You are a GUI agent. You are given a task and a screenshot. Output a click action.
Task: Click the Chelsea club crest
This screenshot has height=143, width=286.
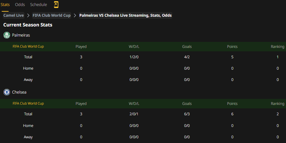7,92
